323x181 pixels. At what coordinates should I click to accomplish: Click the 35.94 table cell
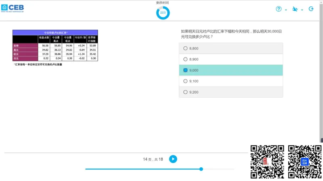coord(68,54)
